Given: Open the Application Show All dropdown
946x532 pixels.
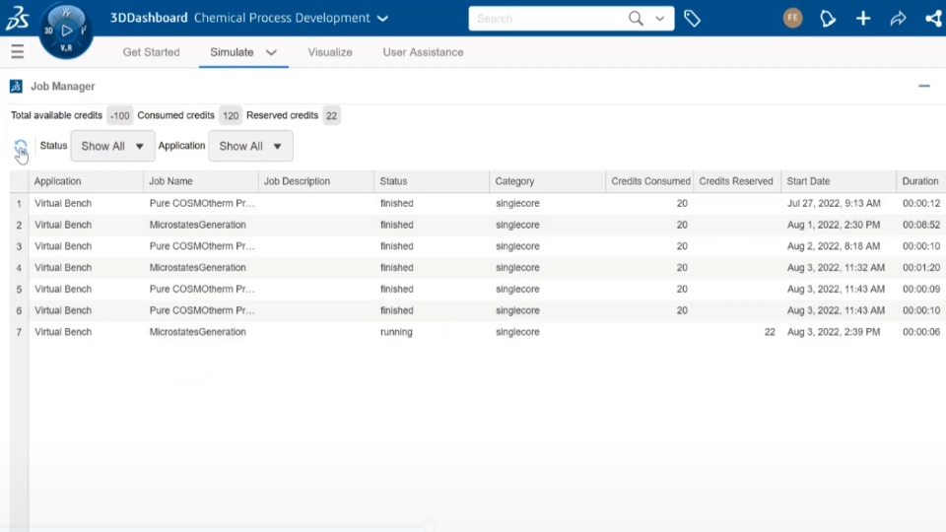Looking at the screenshot, I should (250, 146).
